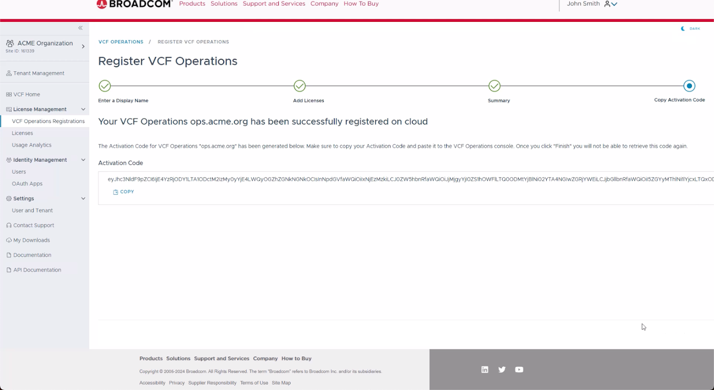Click footer How to Buy link
Image resolution: width=714 pixels, height=390 pixels.
(296, 358)
